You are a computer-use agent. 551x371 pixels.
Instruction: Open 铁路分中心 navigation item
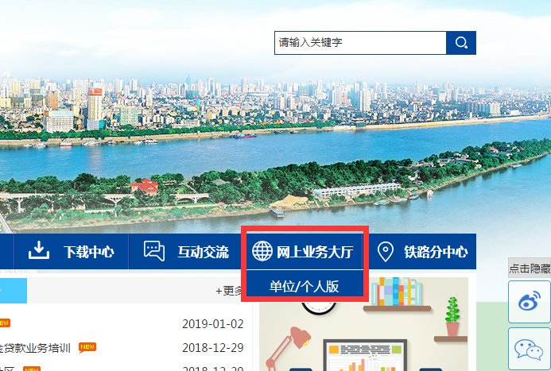pos(421,251)
